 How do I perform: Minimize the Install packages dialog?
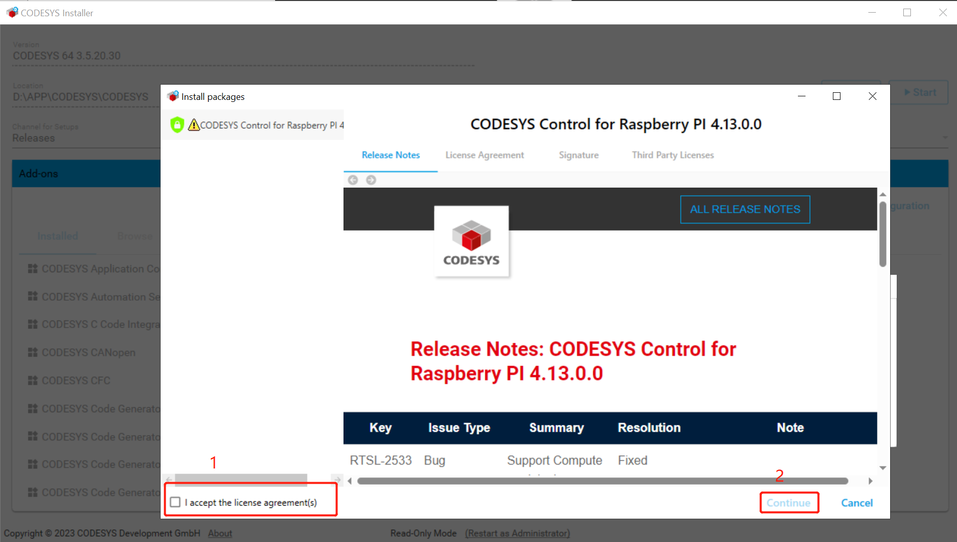tap(801, 96)
